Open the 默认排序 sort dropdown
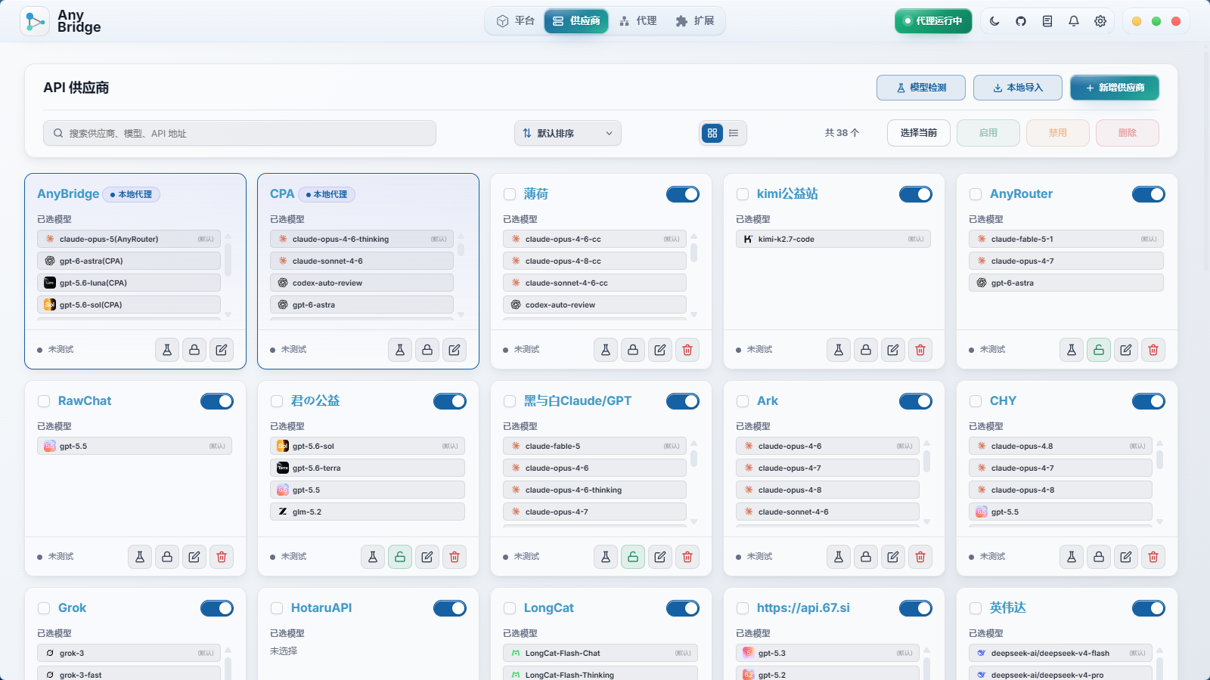 tap(568, 133)
